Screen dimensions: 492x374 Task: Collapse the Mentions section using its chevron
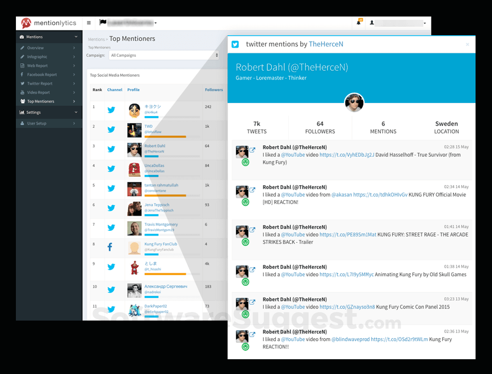point(75,36)
